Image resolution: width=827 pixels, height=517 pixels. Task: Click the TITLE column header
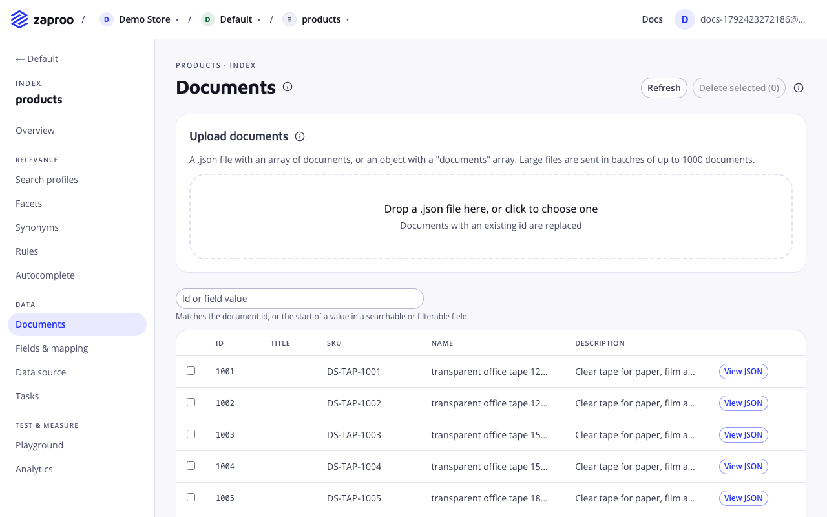pos(280,343)
